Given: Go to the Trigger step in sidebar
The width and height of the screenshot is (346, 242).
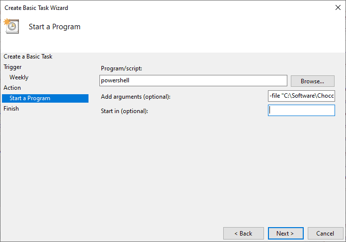Looking at the screenshot, I should (x=12, y=67).
